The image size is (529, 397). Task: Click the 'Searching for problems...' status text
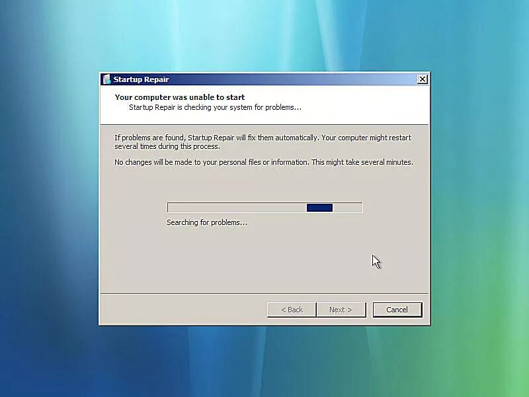click(207, 222)
